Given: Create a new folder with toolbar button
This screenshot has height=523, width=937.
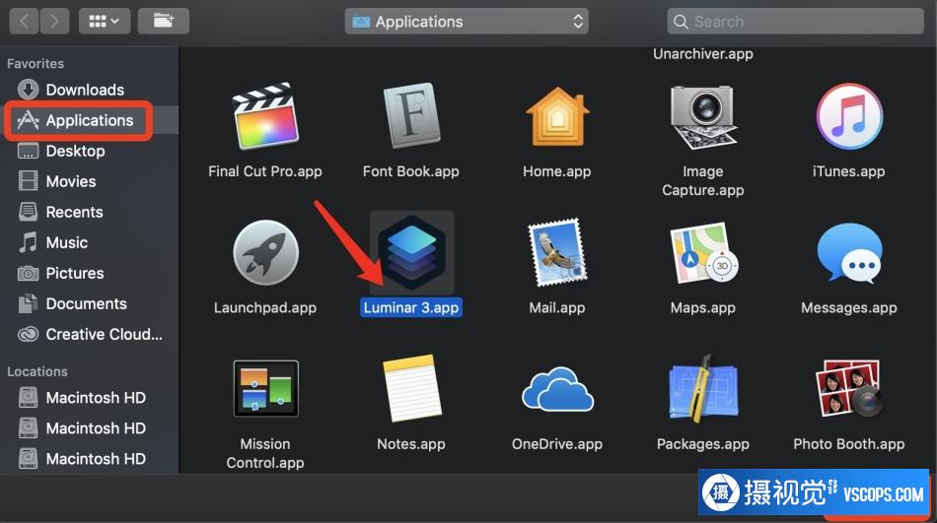Looking at the screenshot, I should [x=163, y=22].
